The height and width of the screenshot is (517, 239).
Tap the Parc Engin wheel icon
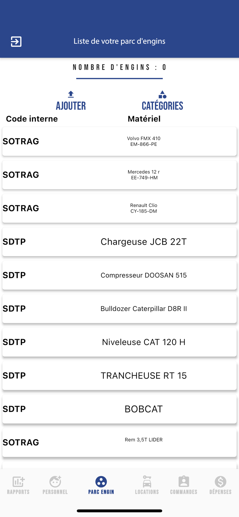(x=101, y=480)
